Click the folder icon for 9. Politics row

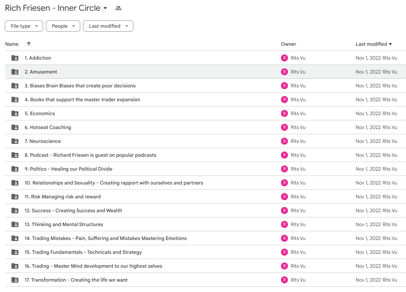15,169
